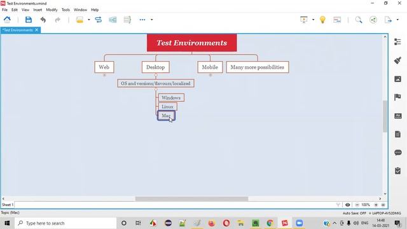Click the canvas vertical scrollbar thumb
The height and width of the screenshot is (229, 407).
(x=385, y=116)
